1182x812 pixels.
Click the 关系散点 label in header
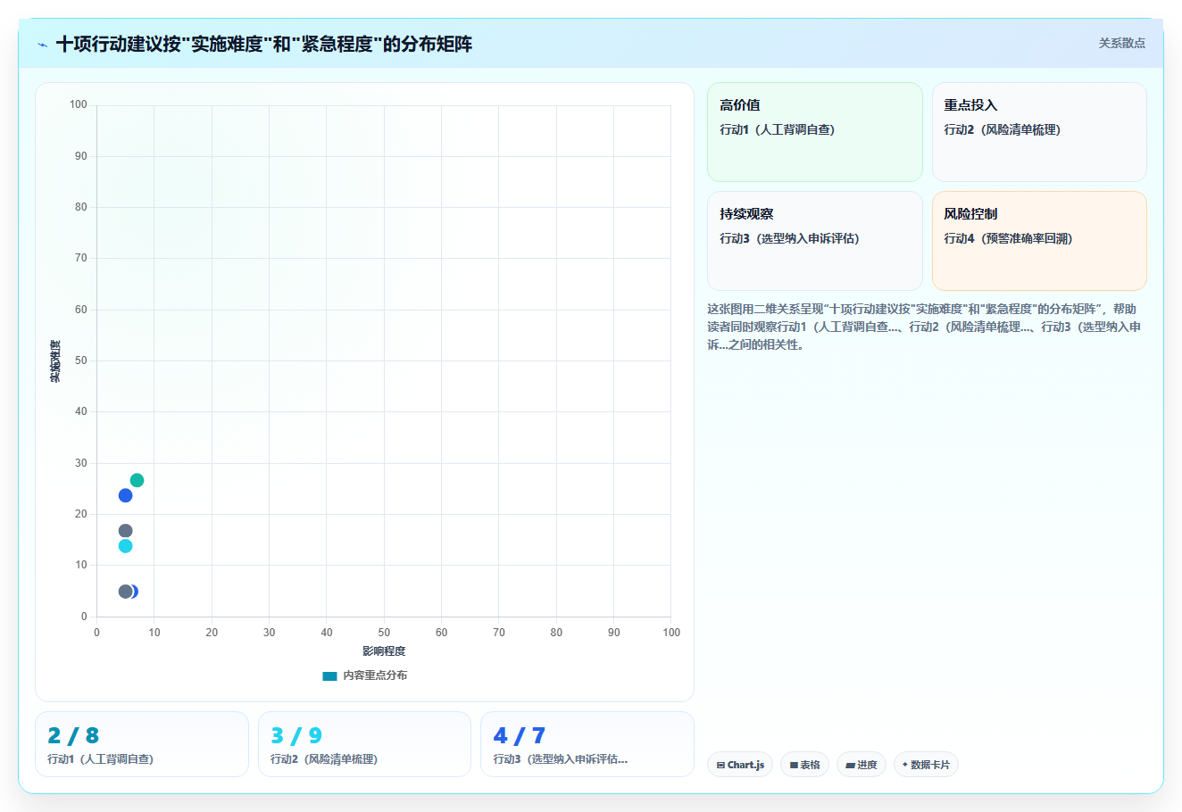point(1121,43)
